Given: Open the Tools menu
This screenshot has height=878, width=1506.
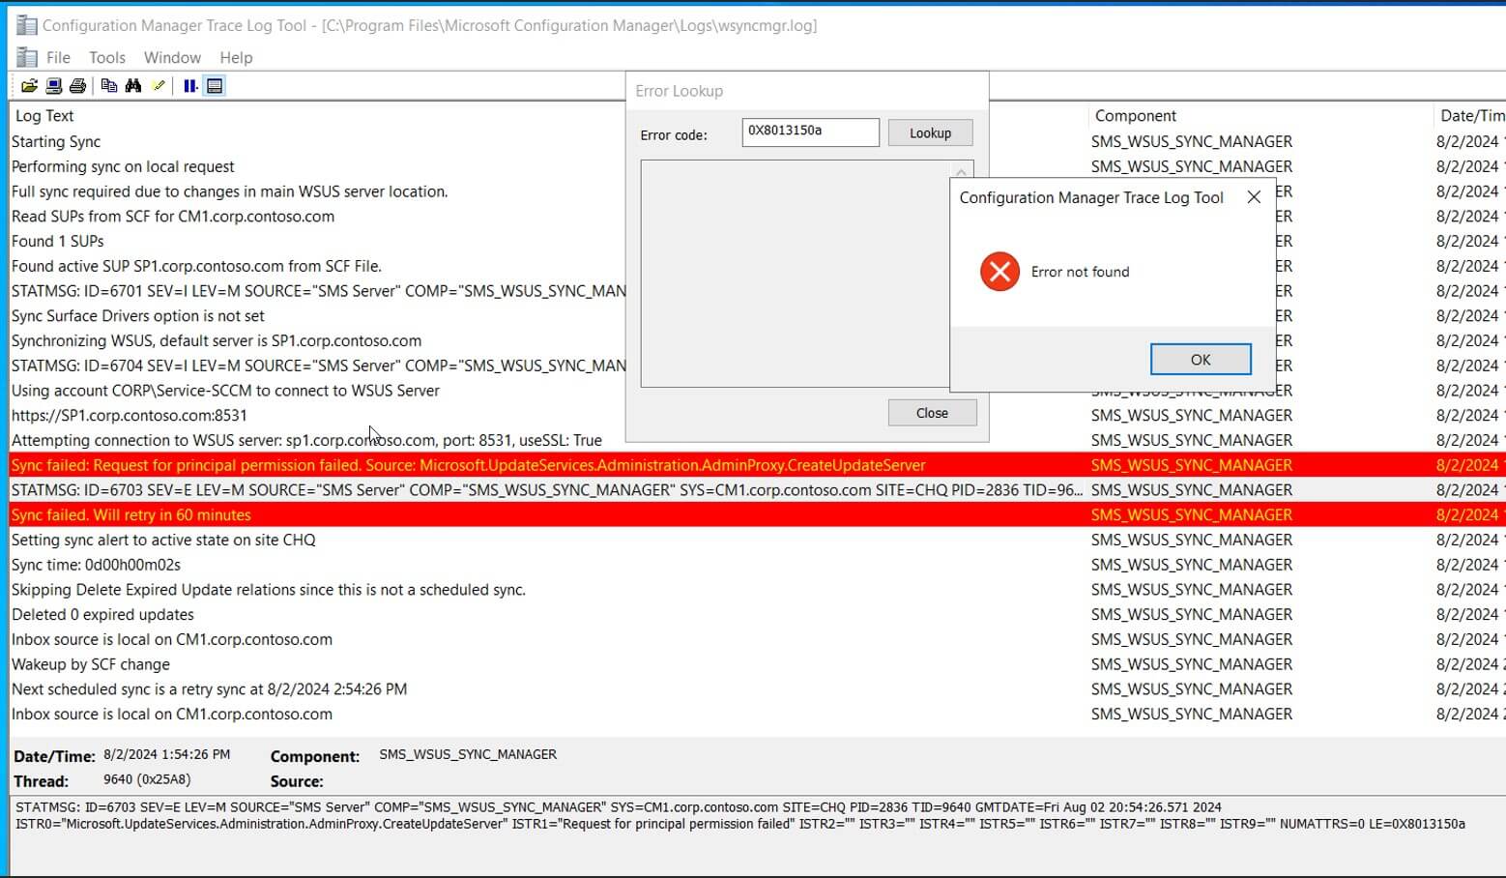Looking at the screenshot, I should coord(107,58).
